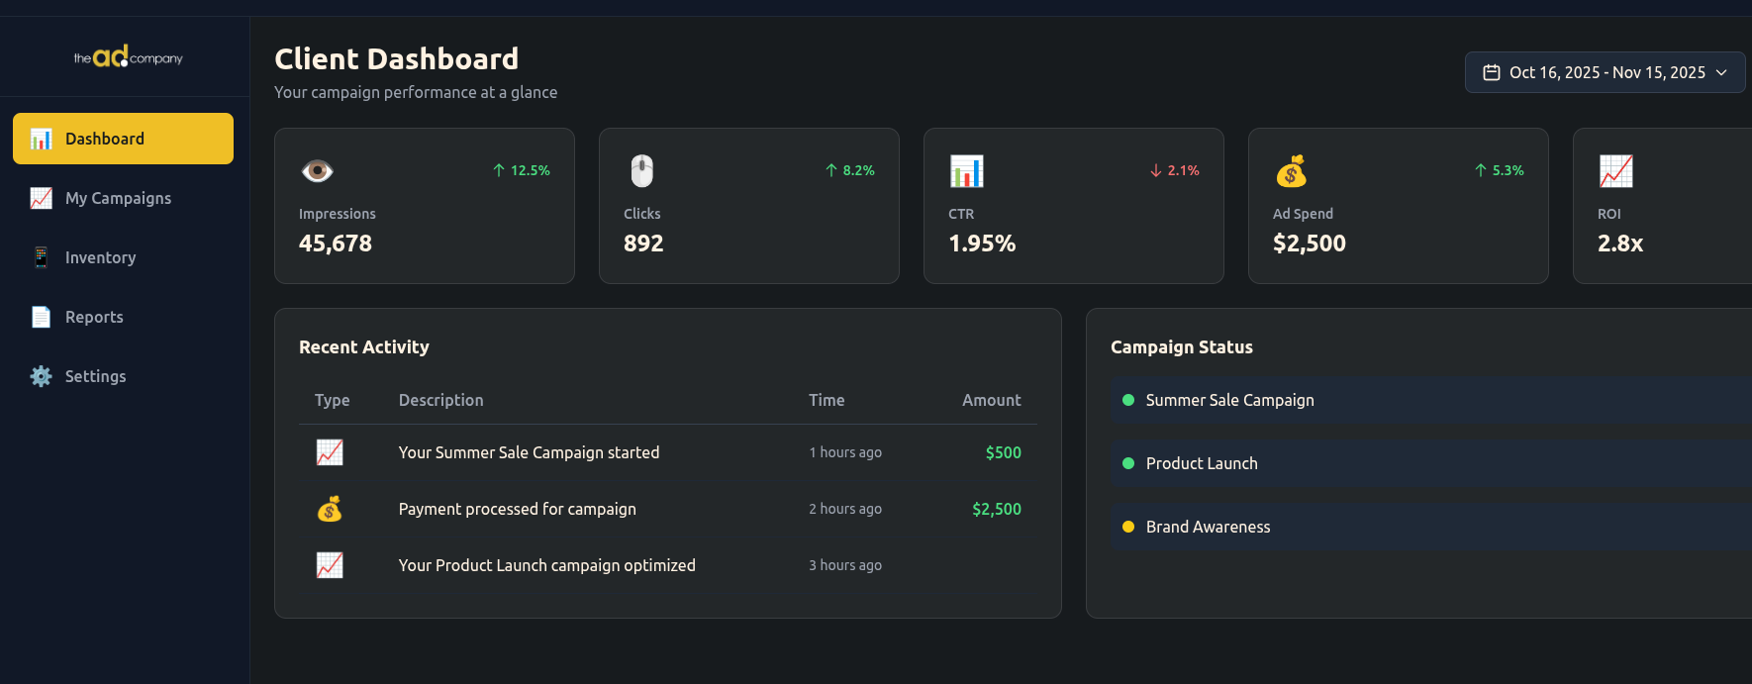
Task: Go to My Campaigns in sidebar
Action: click(118, 198)
